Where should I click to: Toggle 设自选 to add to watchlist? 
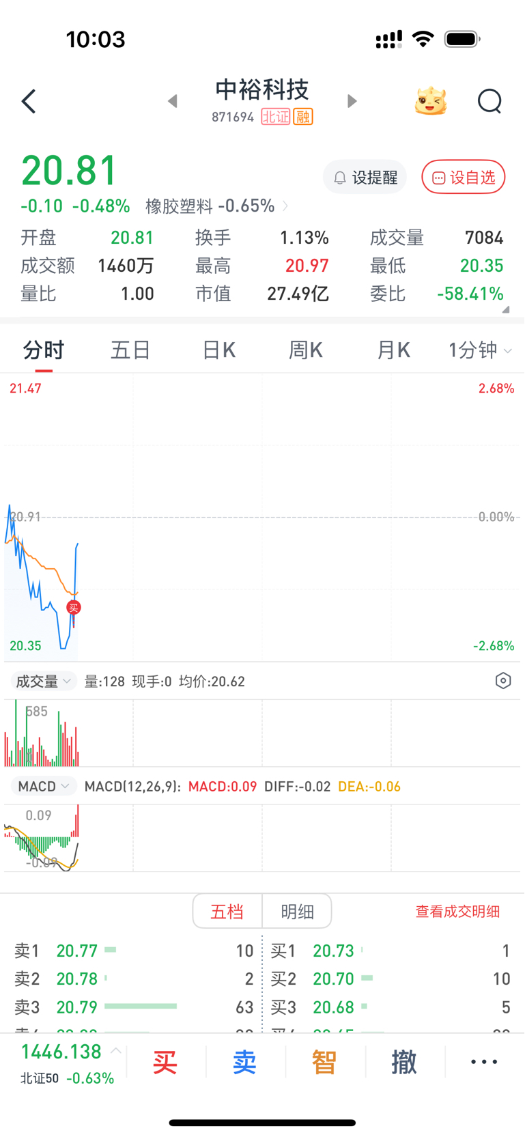(x=464, y=178)
